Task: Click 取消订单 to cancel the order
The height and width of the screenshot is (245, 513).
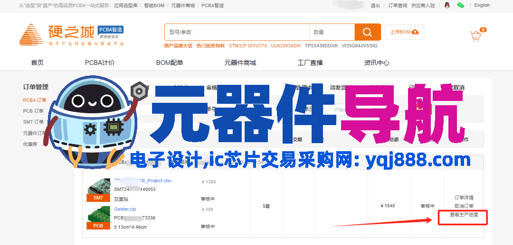Action: pyautogui.click(x=464, y=206)
